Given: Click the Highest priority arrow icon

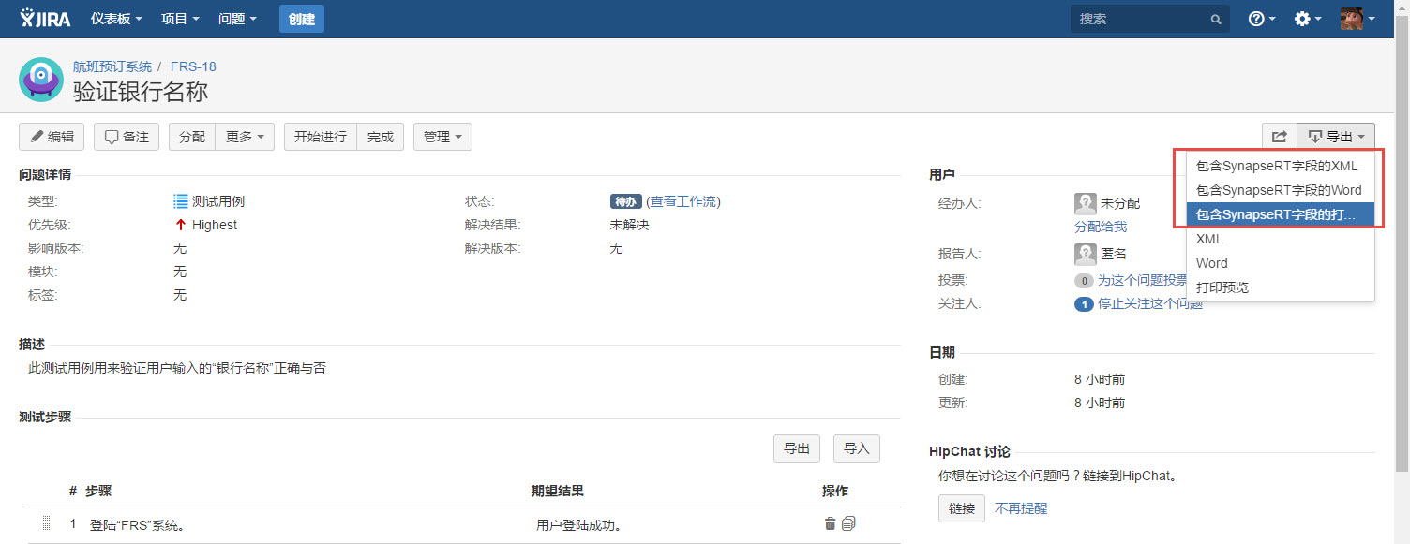Looking at the screenshot, I should (181, 225).
